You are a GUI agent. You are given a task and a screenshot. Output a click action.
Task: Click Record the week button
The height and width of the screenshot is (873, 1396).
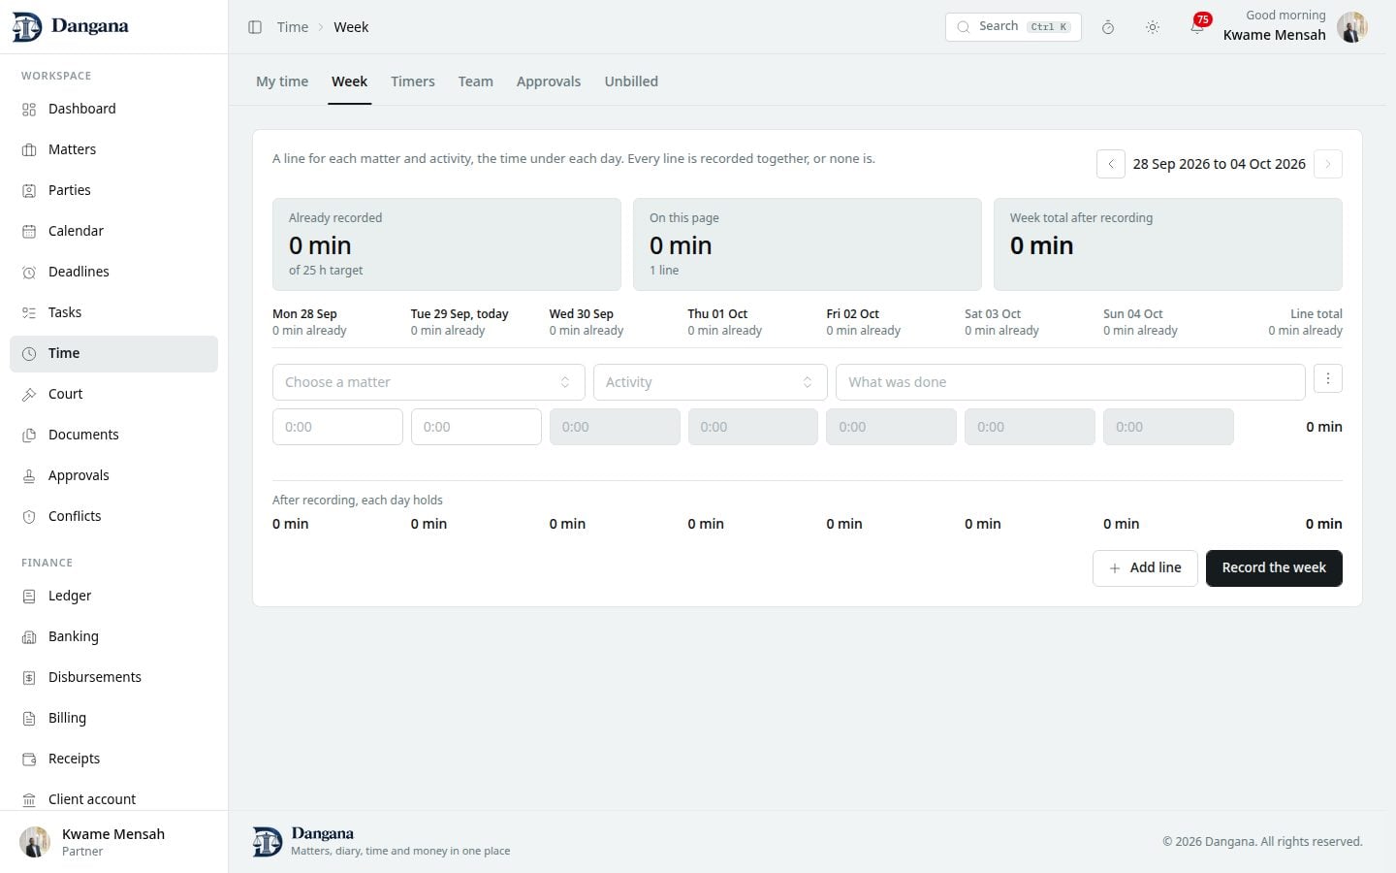1274,568
